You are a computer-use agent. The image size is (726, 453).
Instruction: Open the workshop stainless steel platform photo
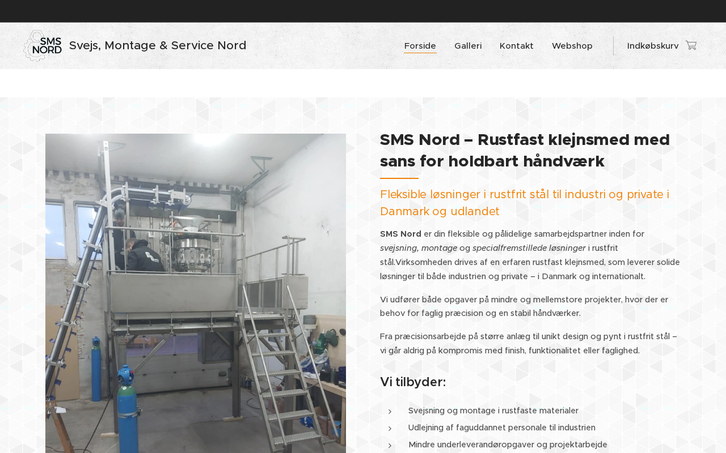[196, 293]
